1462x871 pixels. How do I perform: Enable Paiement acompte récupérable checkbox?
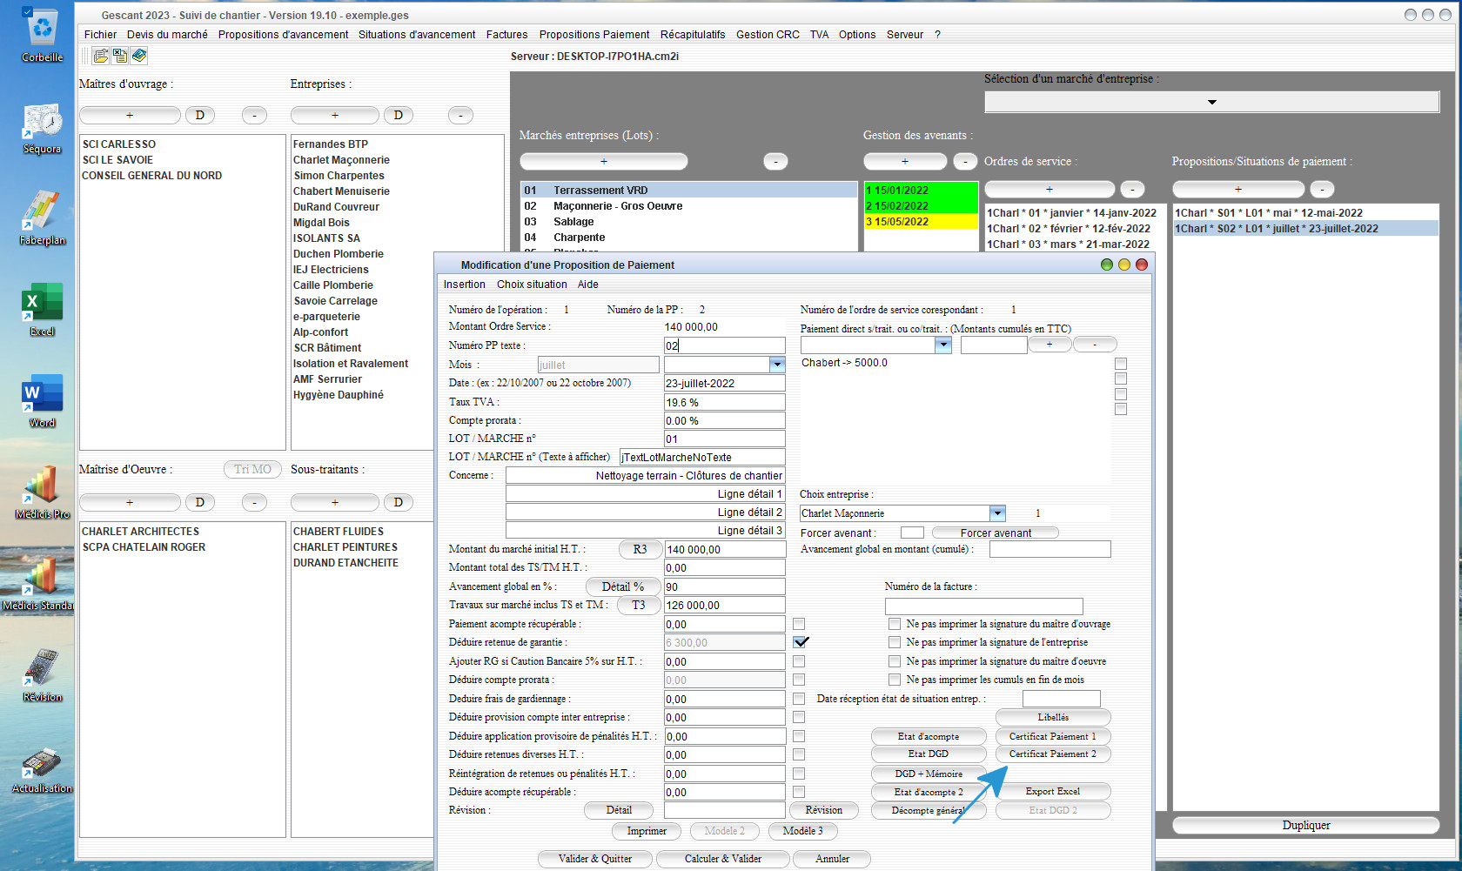799,624
